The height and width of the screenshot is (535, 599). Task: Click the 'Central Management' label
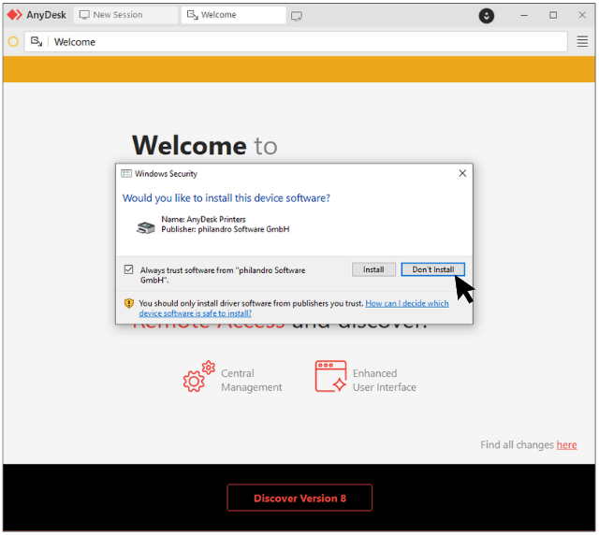pos(252,381)
